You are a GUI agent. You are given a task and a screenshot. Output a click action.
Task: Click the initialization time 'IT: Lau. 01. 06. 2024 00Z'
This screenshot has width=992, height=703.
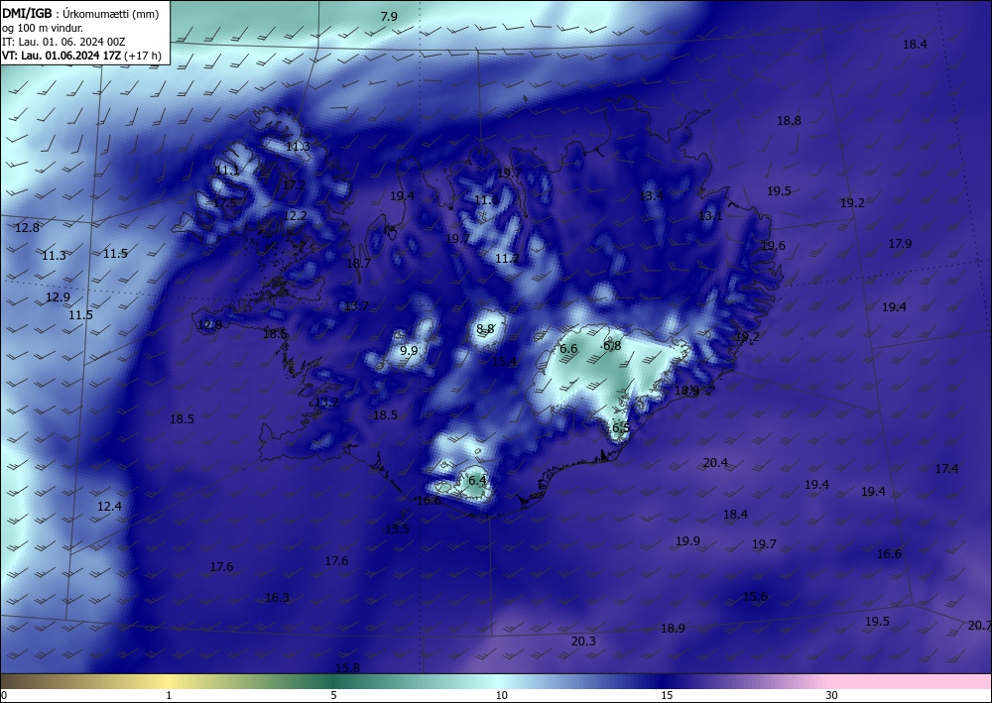click(x=63, y=42)
